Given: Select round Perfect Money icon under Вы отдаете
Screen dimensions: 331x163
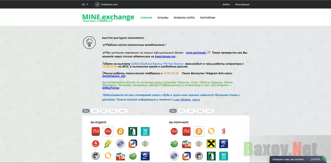Looking at the screenshot, I should pyautogui.click(x=108, y=131).
